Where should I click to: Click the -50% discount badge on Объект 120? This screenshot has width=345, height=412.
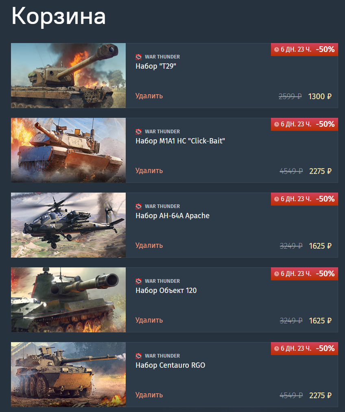tap(325, 274)
